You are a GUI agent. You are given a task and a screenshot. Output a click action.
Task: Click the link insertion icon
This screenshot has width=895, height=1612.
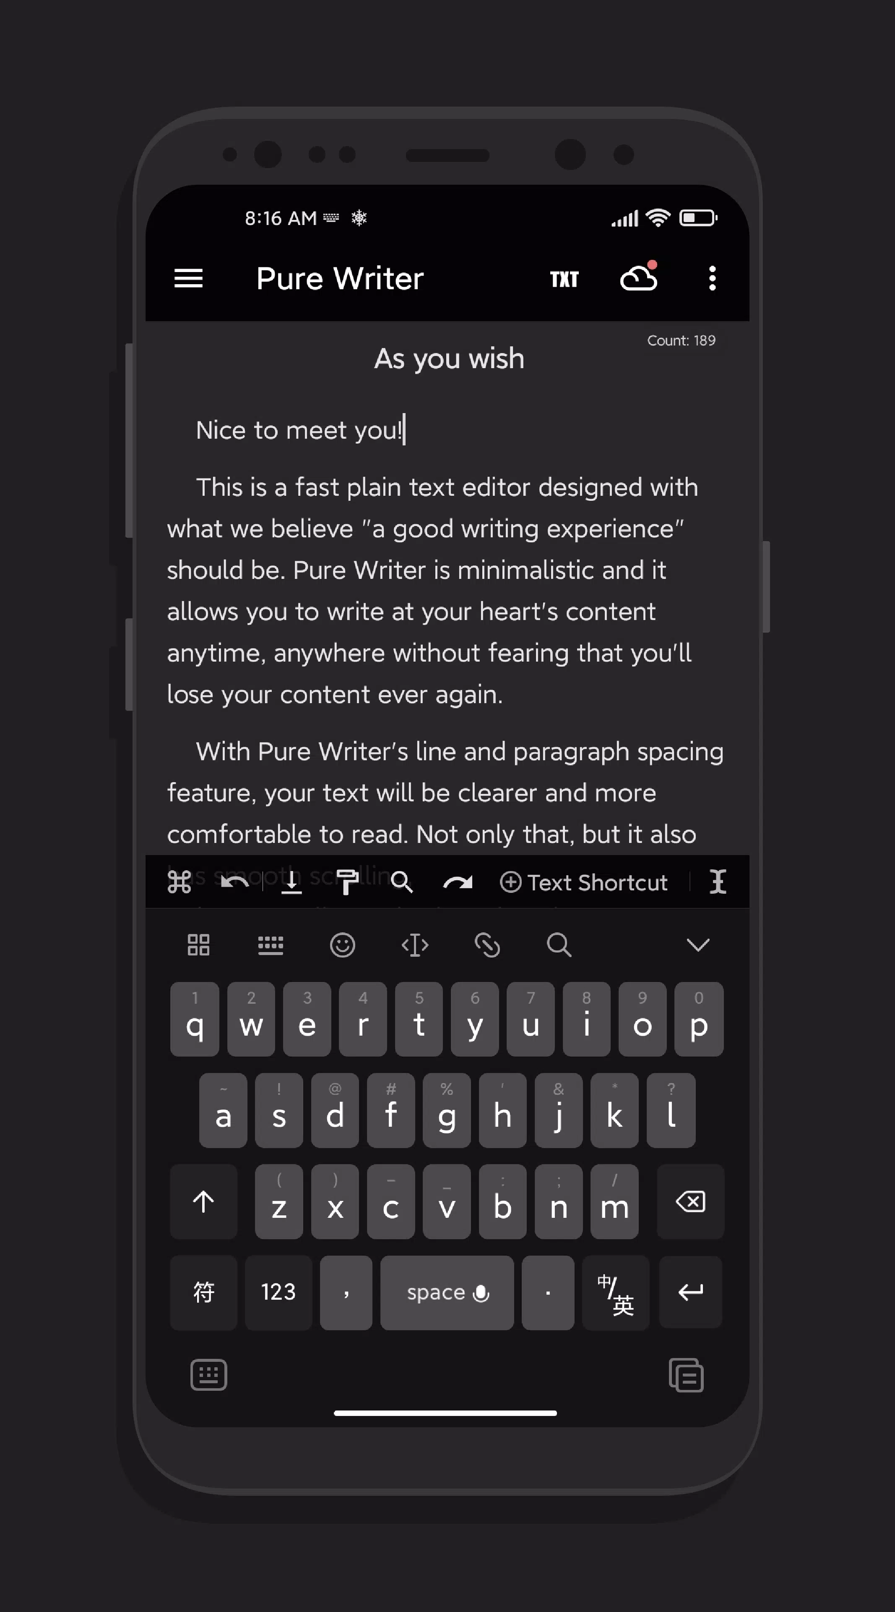[x=486, y=944]
